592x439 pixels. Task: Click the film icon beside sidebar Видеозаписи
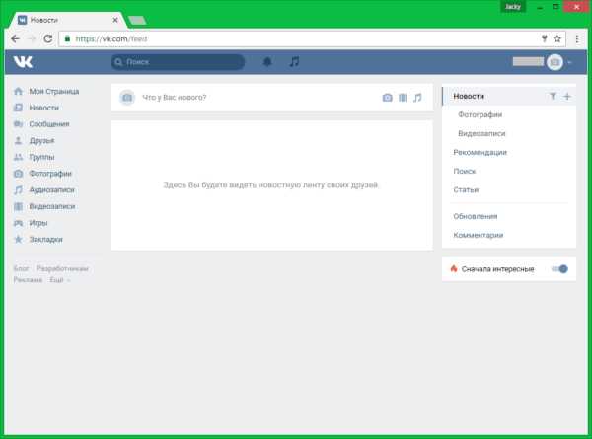tap(18, 206)
